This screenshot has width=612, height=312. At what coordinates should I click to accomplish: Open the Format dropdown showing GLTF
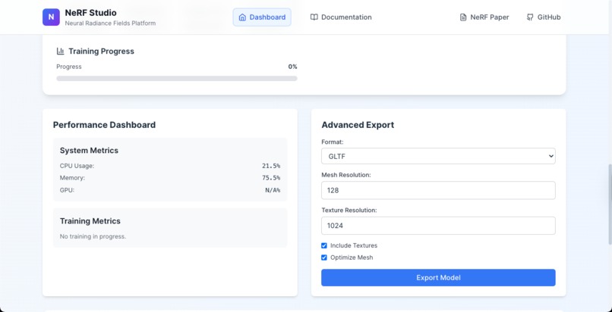438,156
